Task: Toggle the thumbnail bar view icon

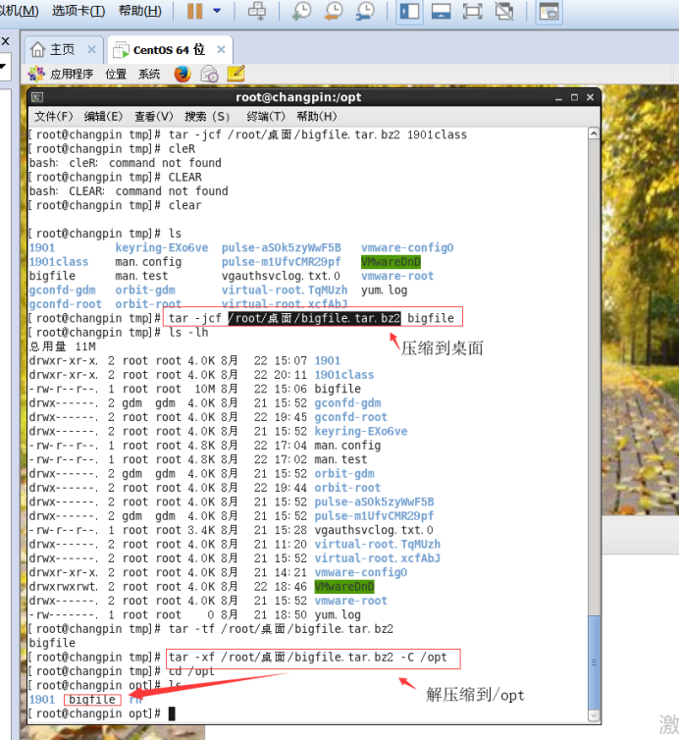Action: point(441,11)
